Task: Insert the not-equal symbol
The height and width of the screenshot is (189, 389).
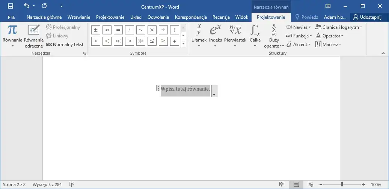Action: (x=129, y=30)
